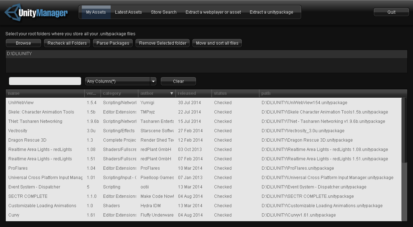This screenshot has height=227, width=413.
Task: Select the Curvy asset row
Action: click(204, 215)
